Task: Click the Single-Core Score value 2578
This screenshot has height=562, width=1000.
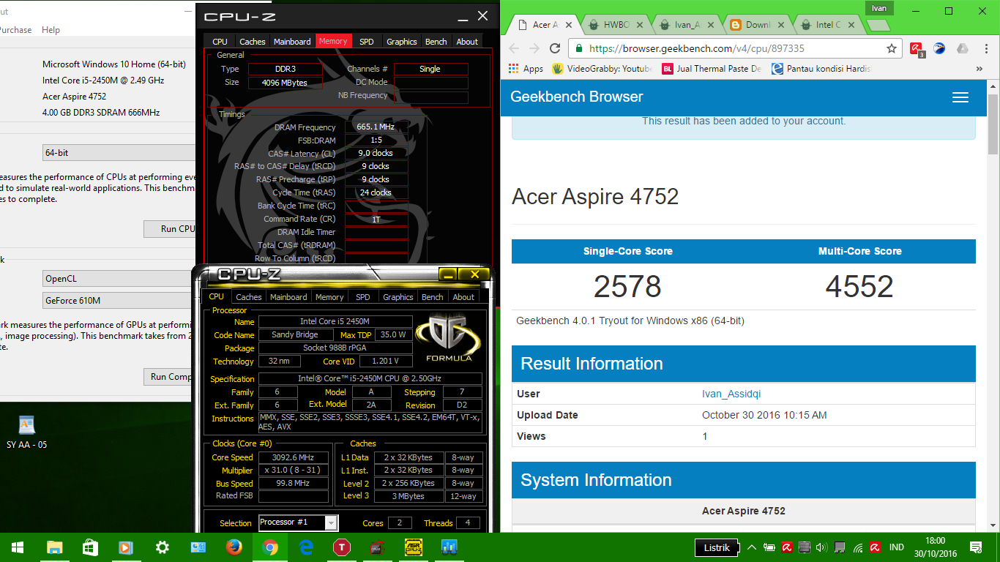Action: click(x=627, y=286)
